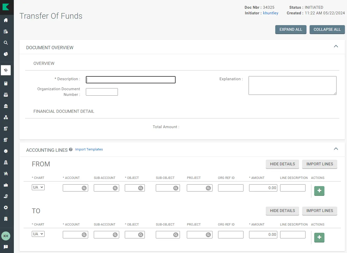Viewport: 347px width, 253px height.
Task: Select the highlighted rabbit quick-access icon
Action: coord(6,70)
